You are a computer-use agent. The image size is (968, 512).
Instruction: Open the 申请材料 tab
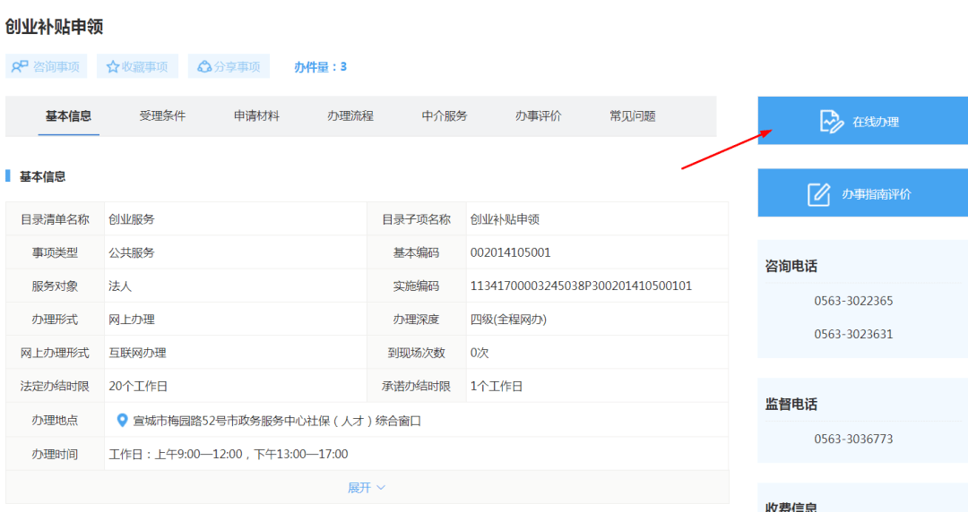[256, 116]
